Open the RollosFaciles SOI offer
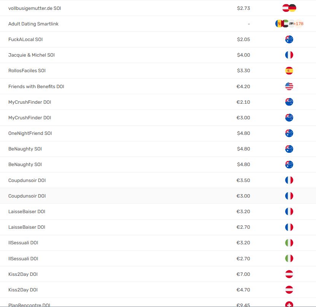The image size is (316, 307). (27, 71)
